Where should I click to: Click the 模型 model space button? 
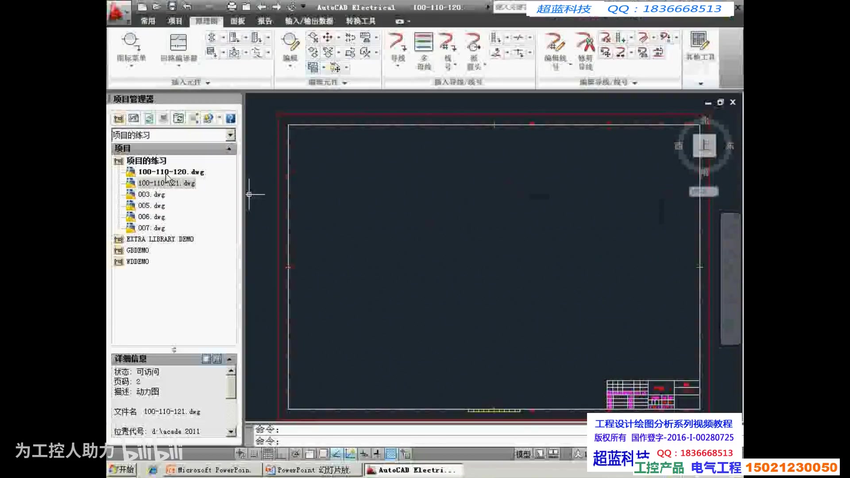click(x=522, y=454)
